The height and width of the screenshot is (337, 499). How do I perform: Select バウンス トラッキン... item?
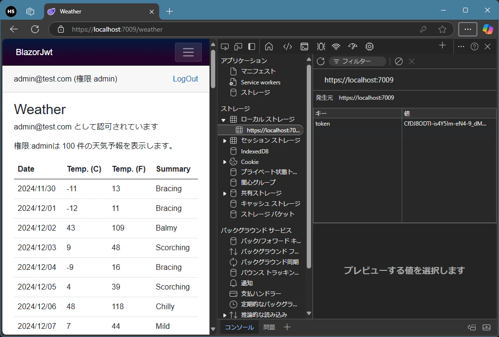[269, 273]
